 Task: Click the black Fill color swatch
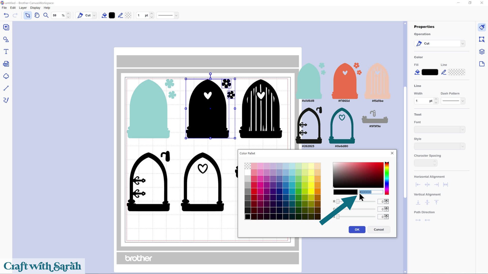430,72
